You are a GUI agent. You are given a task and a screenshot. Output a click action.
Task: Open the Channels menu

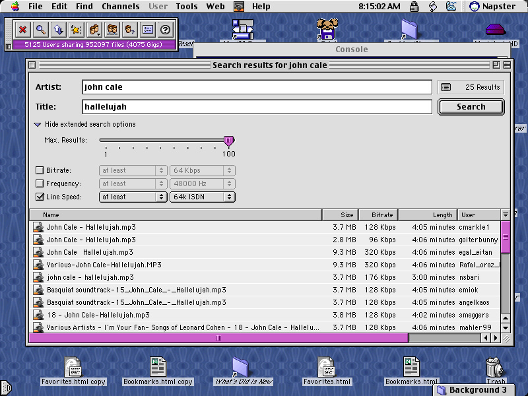pyautogui.click(x=121, y=7)
